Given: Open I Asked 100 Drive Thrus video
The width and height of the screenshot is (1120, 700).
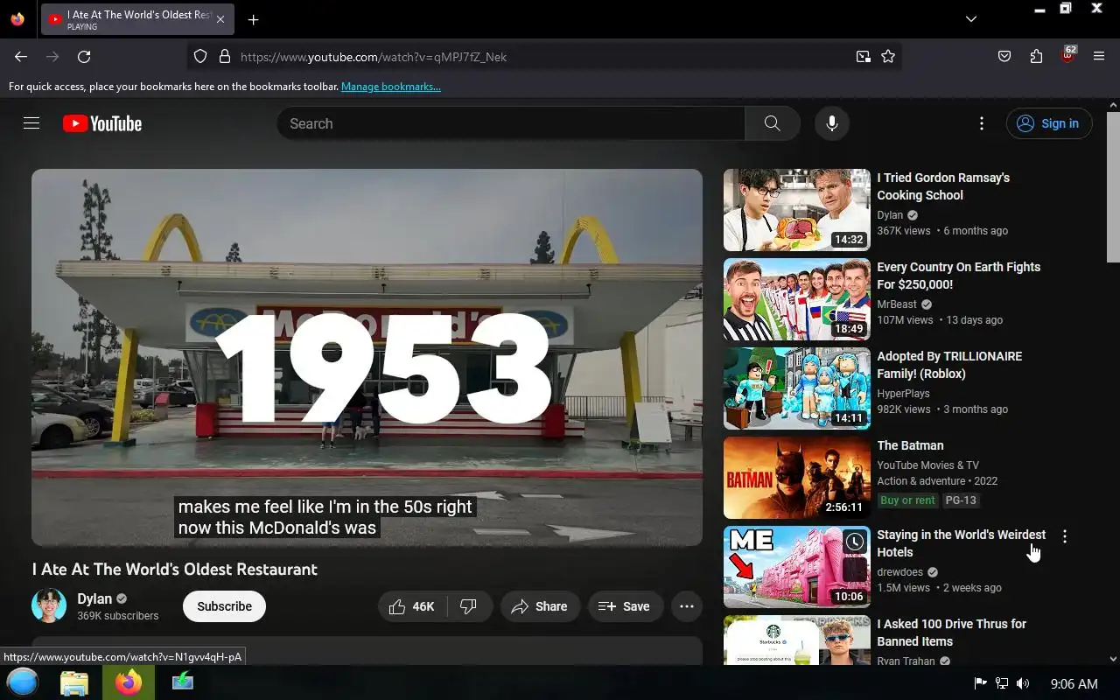Looking at the screenshot, I should click(951, 633).
